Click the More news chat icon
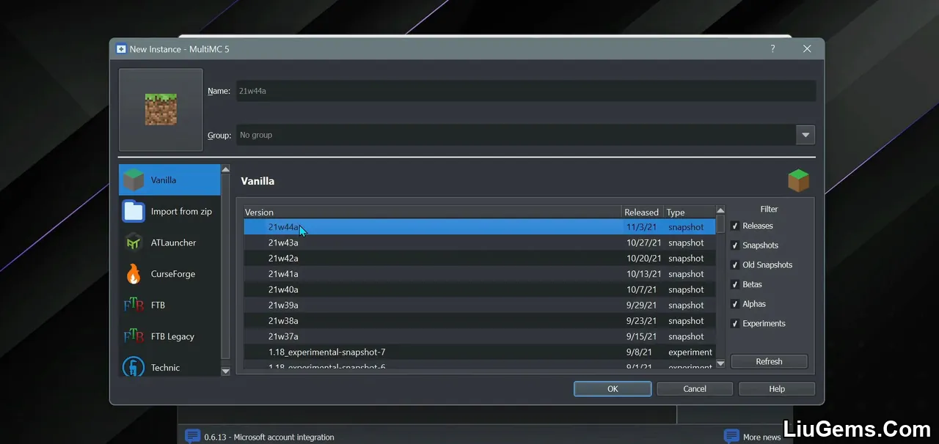The width and height of the screenshot is (939, 444). 731,437
